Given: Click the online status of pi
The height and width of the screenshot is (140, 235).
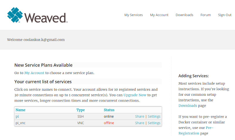Looking at the screenshot, I should coord(109,116).
